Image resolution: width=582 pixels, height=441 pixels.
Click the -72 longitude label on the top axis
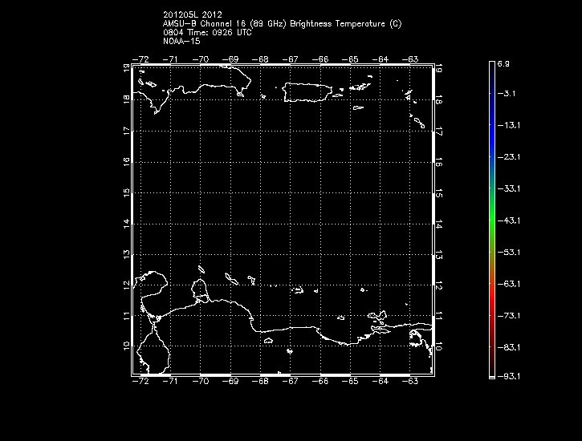(144, 59)
